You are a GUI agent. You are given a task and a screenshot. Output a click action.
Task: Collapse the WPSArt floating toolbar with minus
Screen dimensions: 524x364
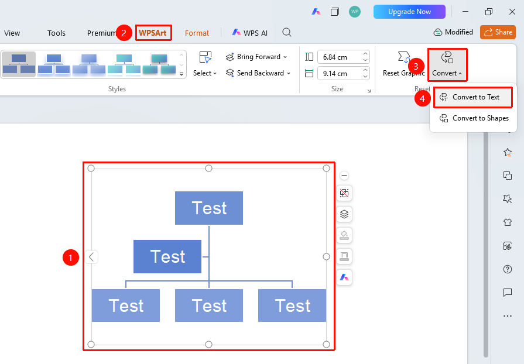coord(344,176)
